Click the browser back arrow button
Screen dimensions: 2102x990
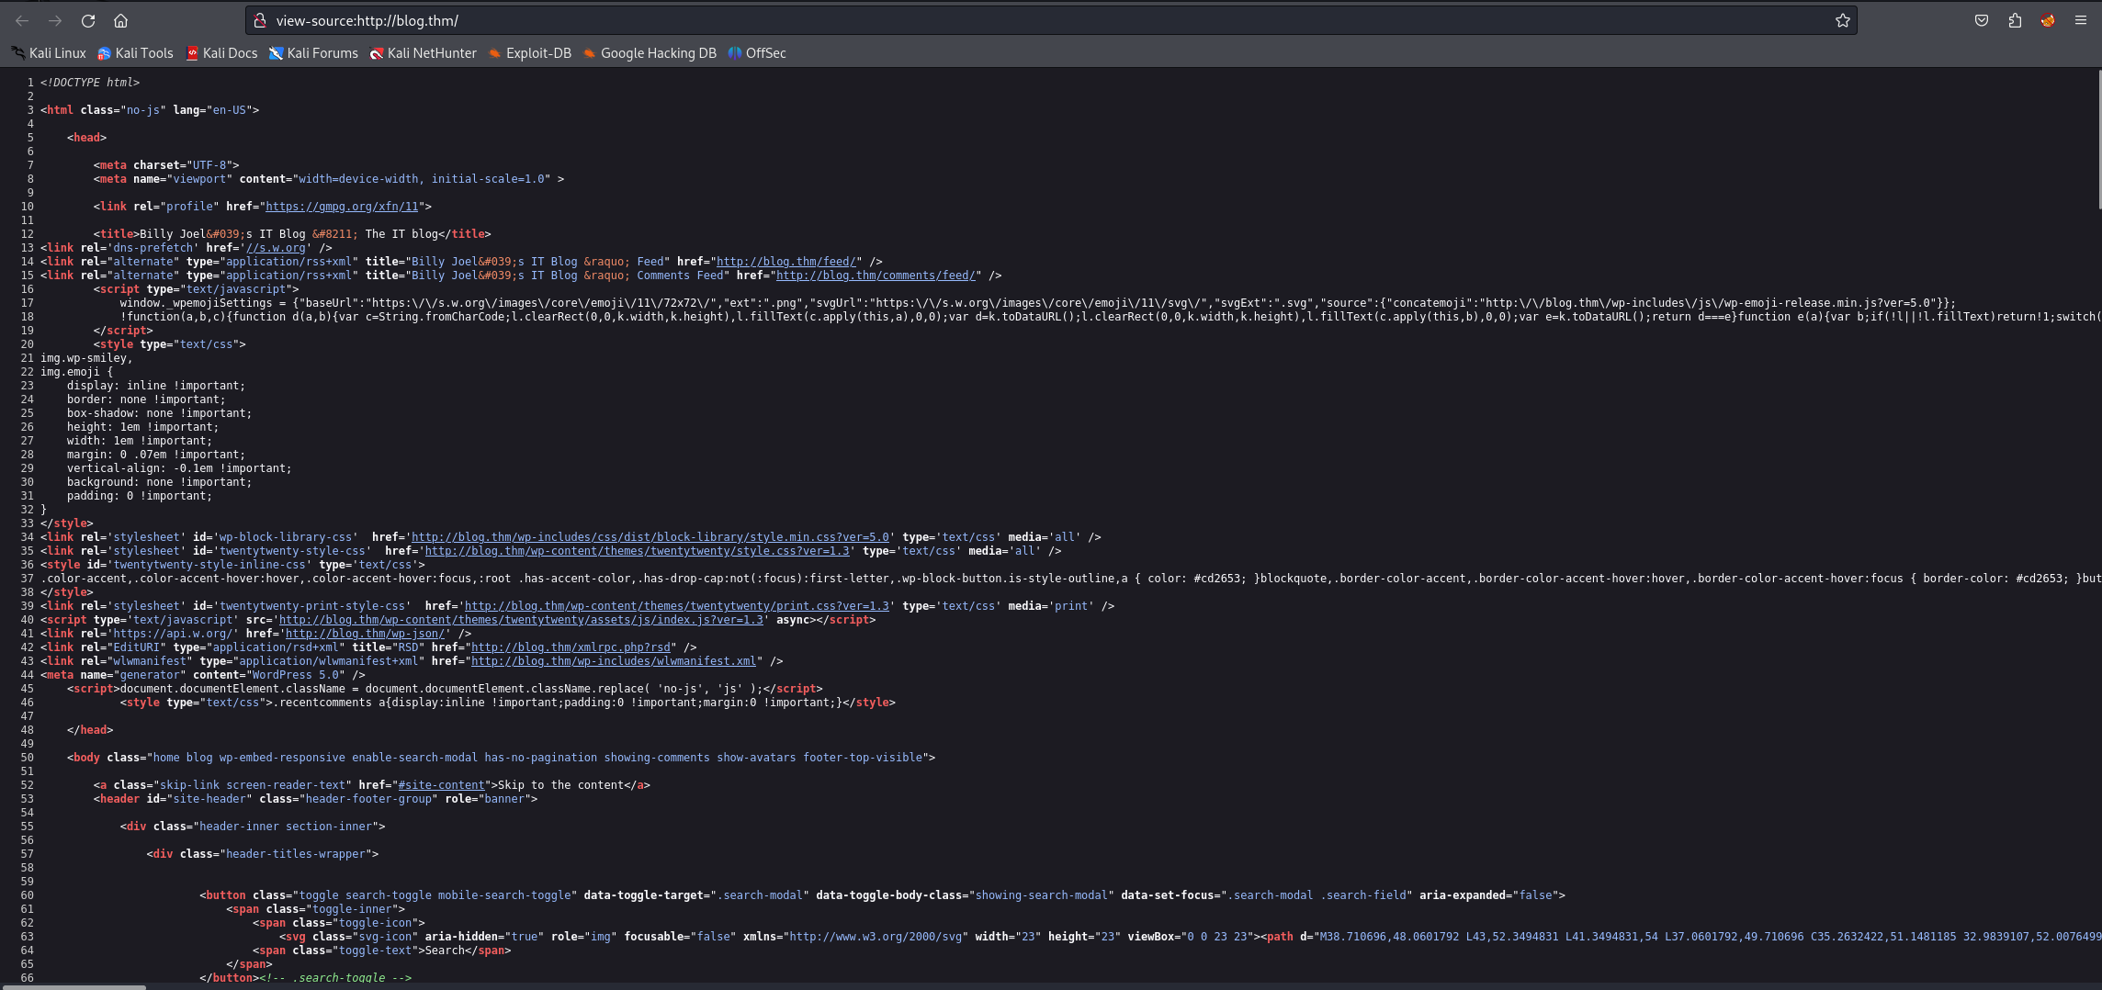(22, 20)
